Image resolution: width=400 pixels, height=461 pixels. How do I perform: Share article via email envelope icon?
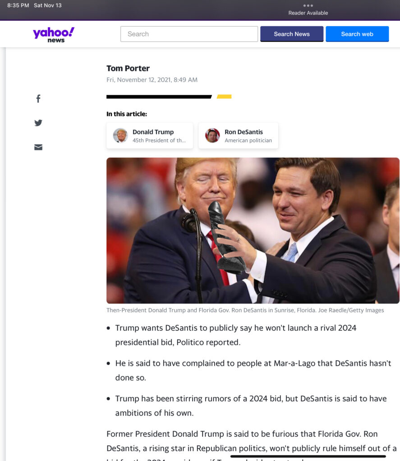(x=38, y=147)
